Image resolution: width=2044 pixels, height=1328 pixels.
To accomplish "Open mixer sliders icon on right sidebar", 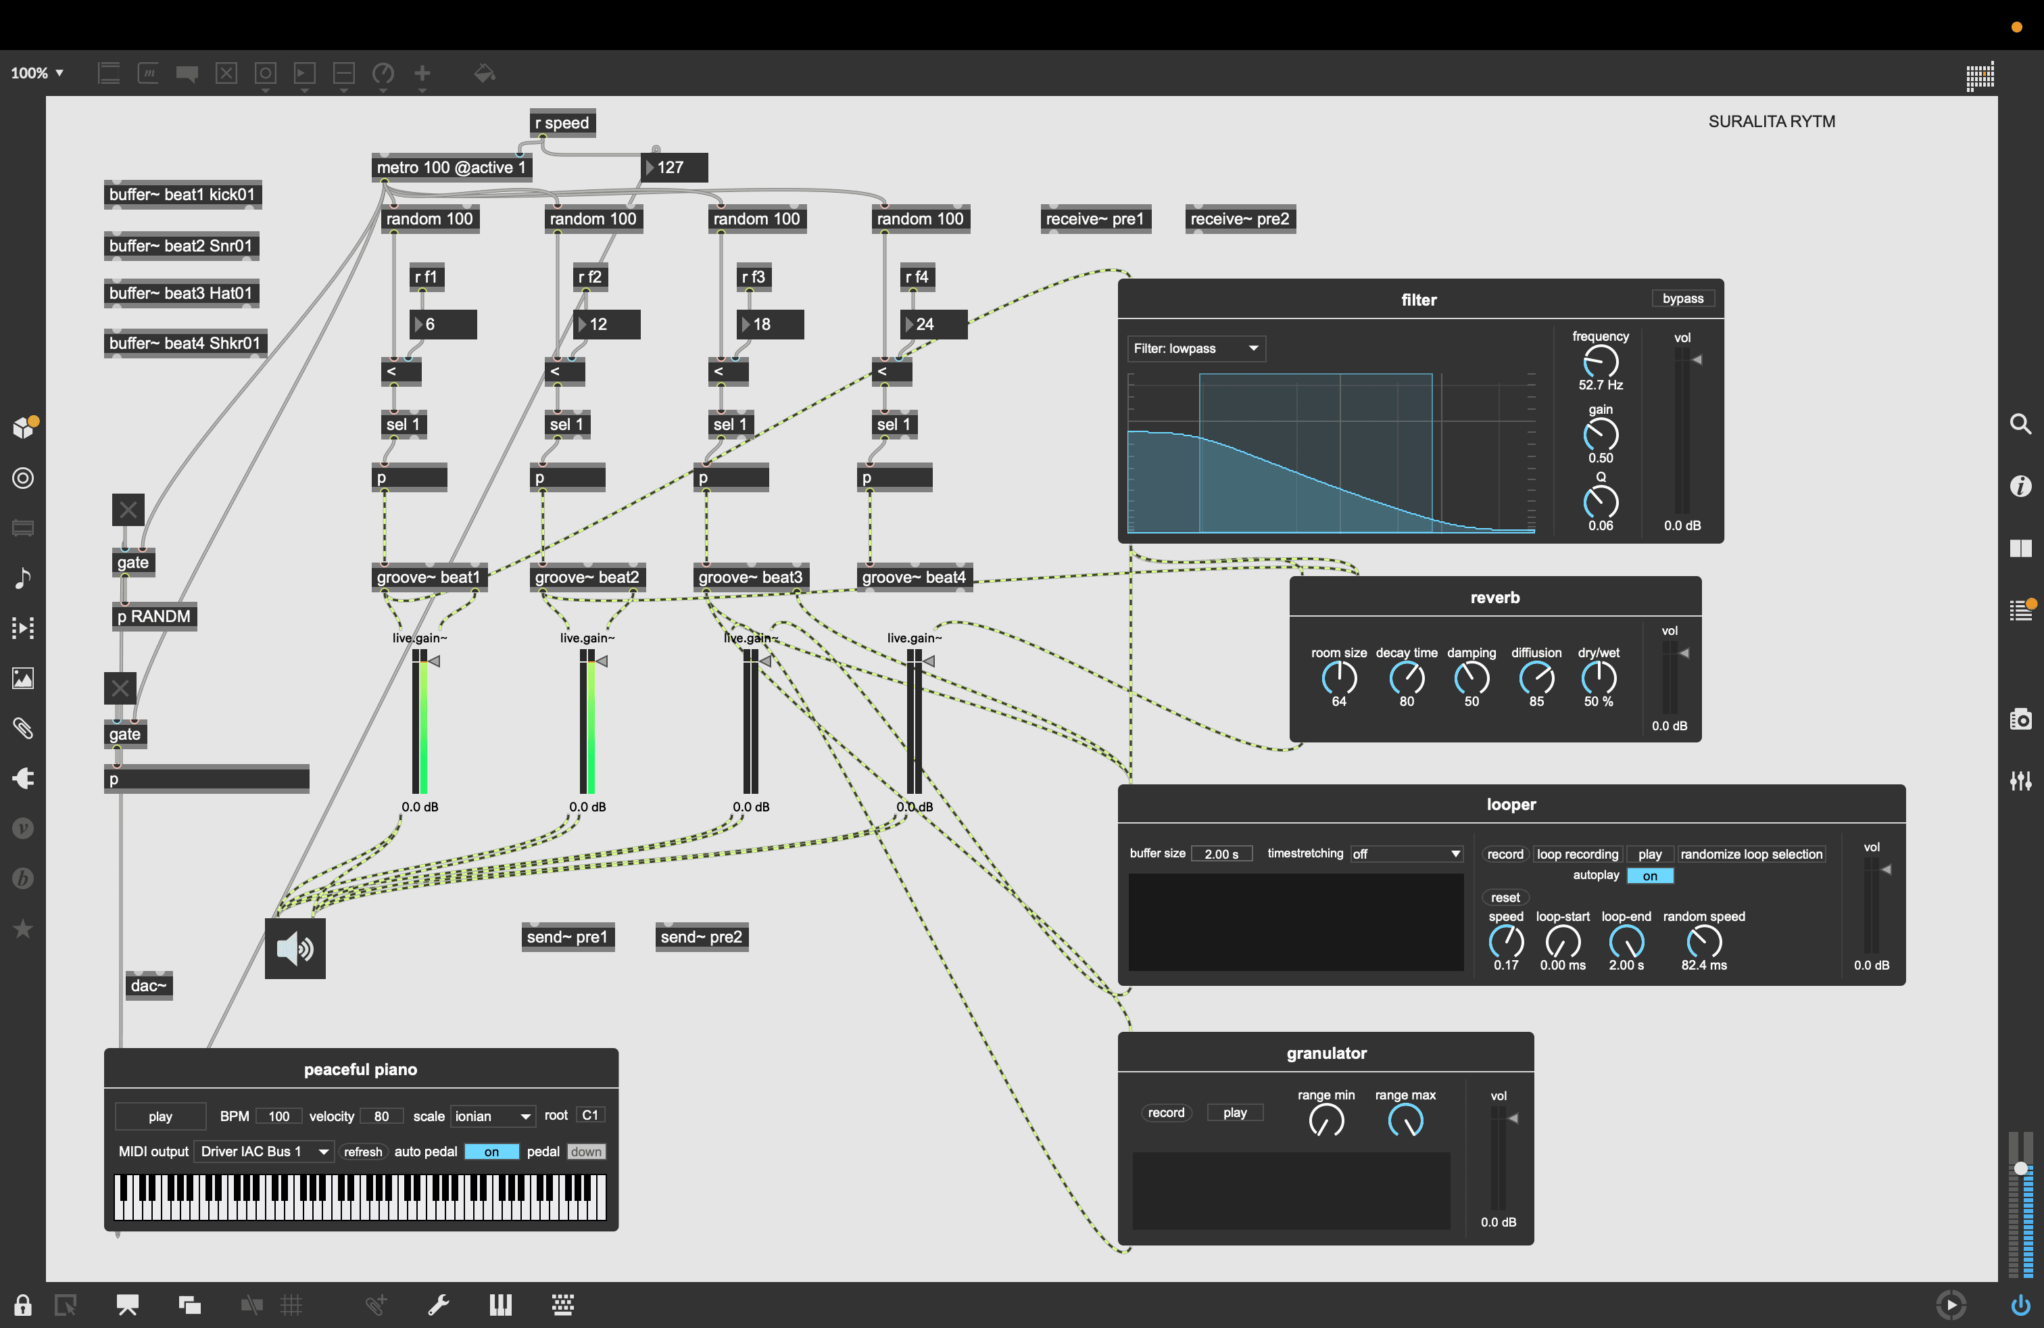I will 2020,780.
